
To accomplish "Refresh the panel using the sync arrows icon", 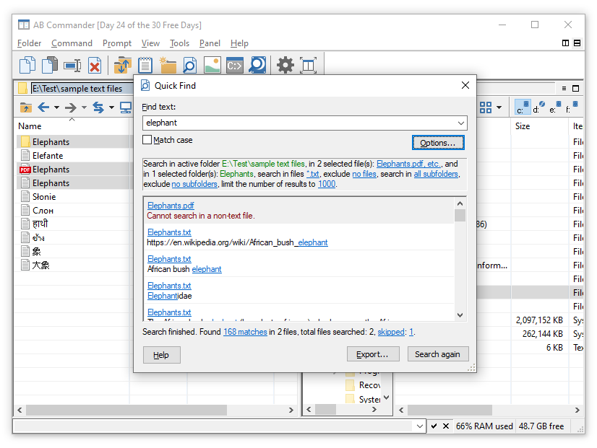I will tap(100, 107).
